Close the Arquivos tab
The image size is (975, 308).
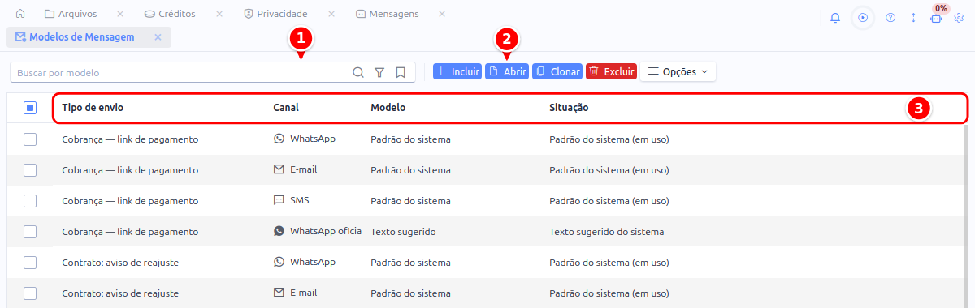click(x=120, y=15)
